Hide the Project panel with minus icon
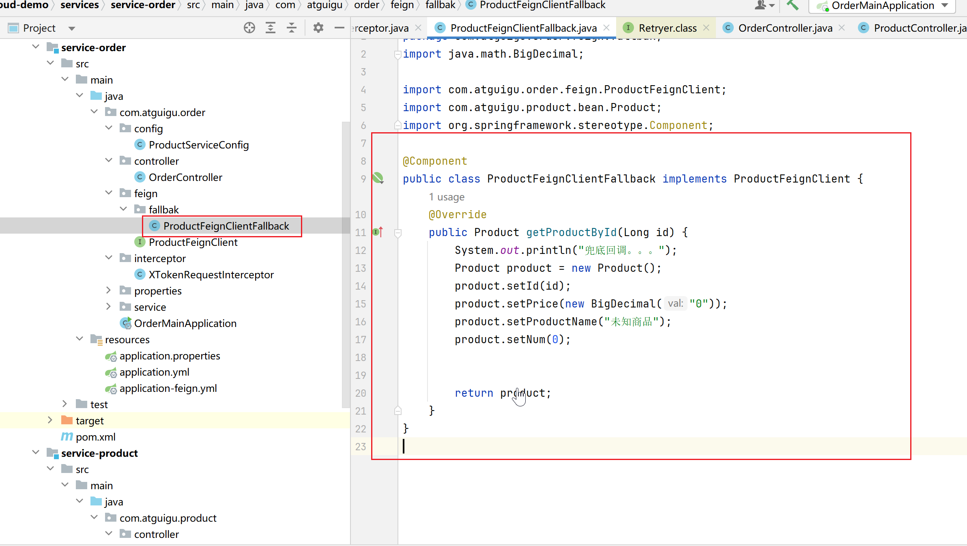967x546 pixels. tap(339, 28)
